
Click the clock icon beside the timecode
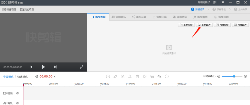click(37, 76)
